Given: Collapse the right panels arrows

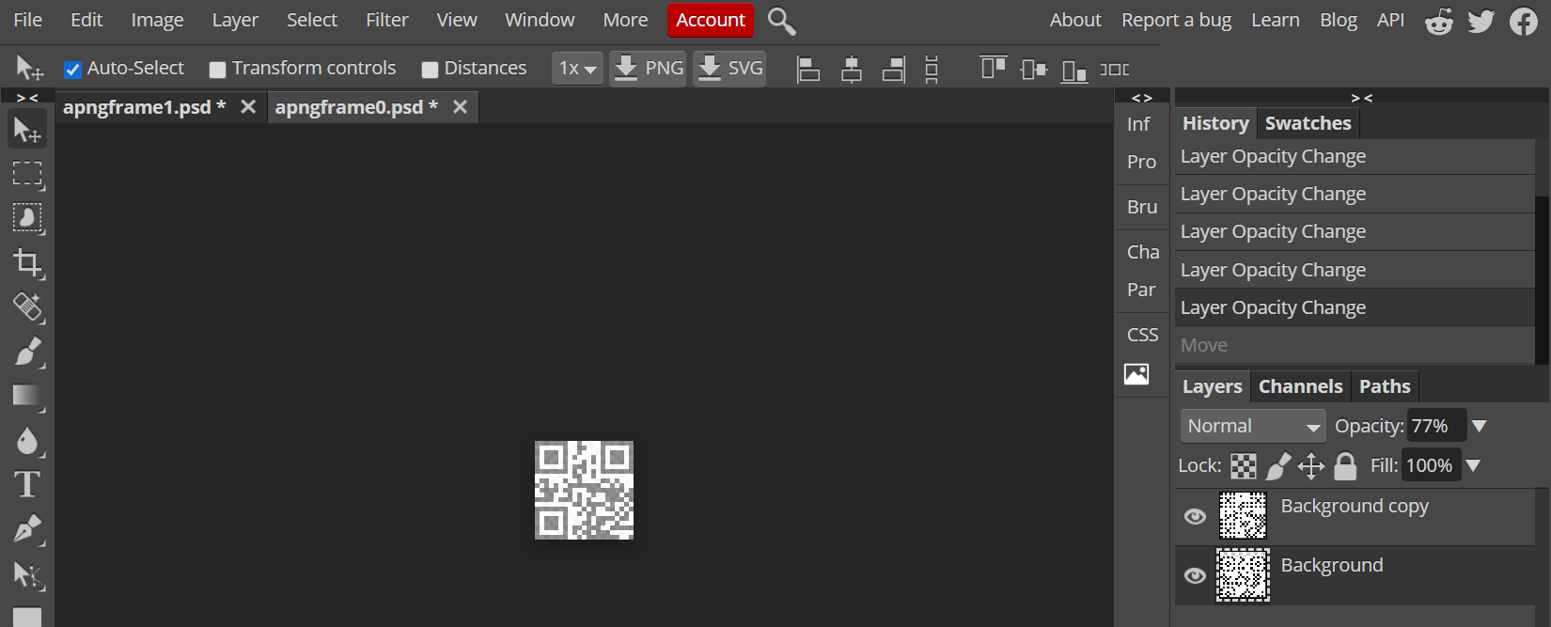Looking at the screenshot, I should 1361,98.
